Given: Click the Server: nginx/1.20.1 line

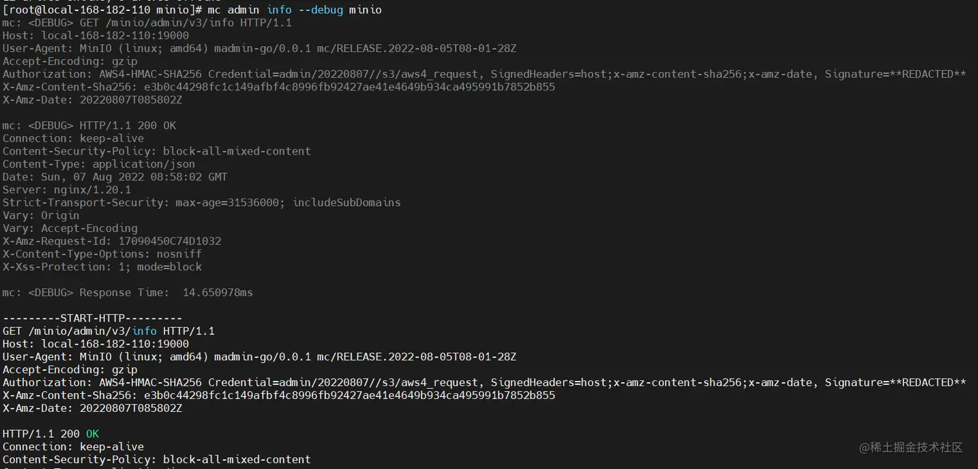Looking at the screenshot, I should coord(67,190).
